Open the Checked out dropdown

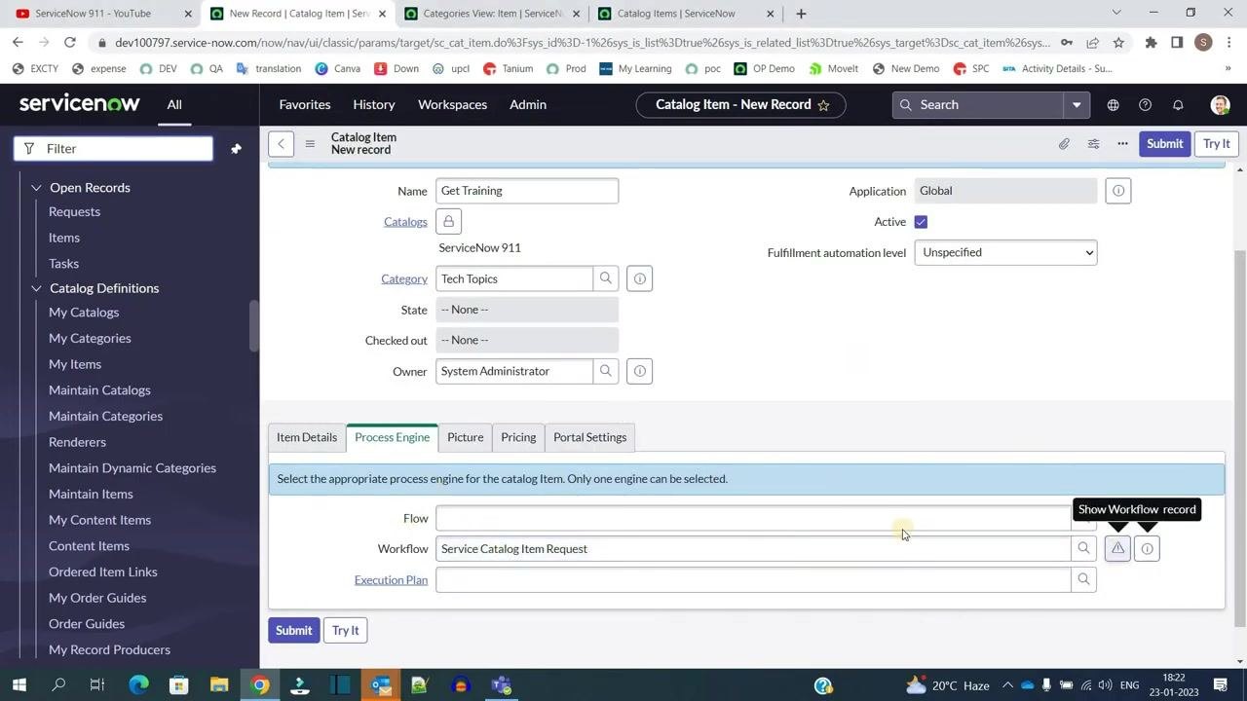[527, 340]
